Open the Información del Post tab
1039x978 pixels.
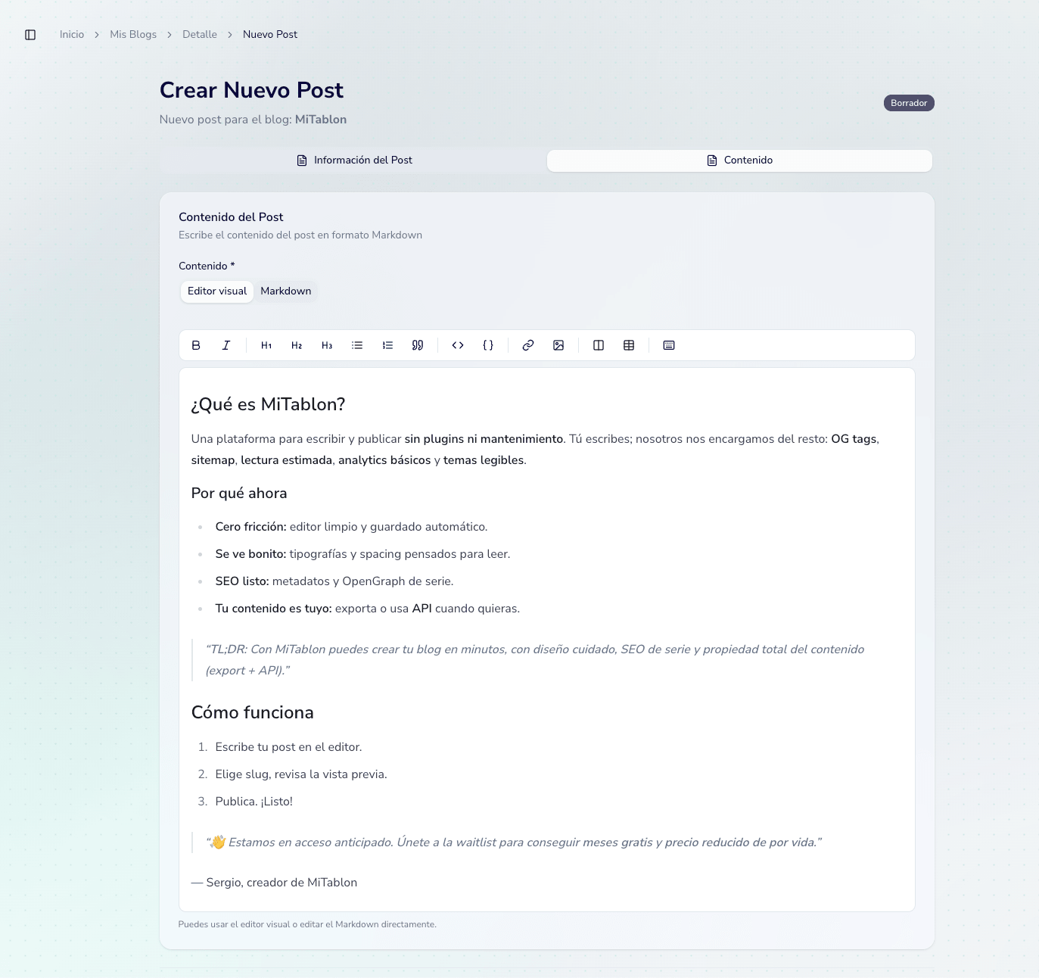coord(354,160)
